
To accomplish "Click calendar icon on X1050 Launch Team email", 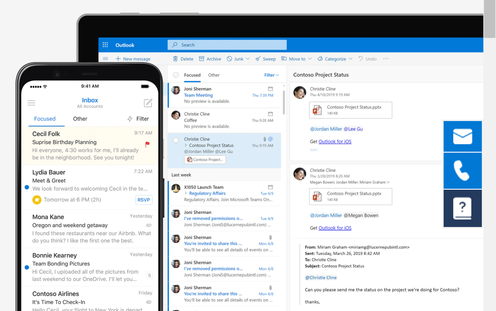I will (270, 187).
